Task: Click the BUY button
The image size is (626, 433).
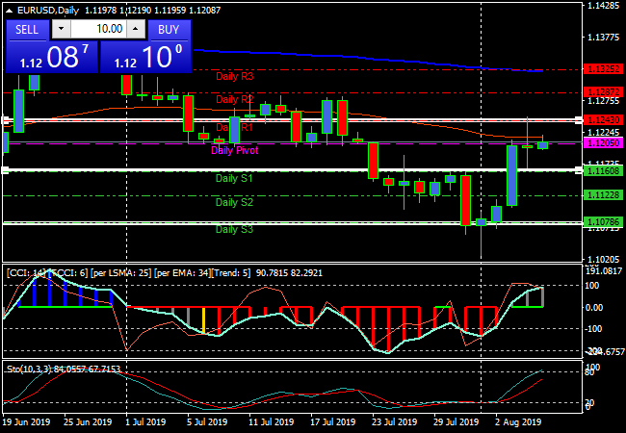Action: (x=169, y=30)
